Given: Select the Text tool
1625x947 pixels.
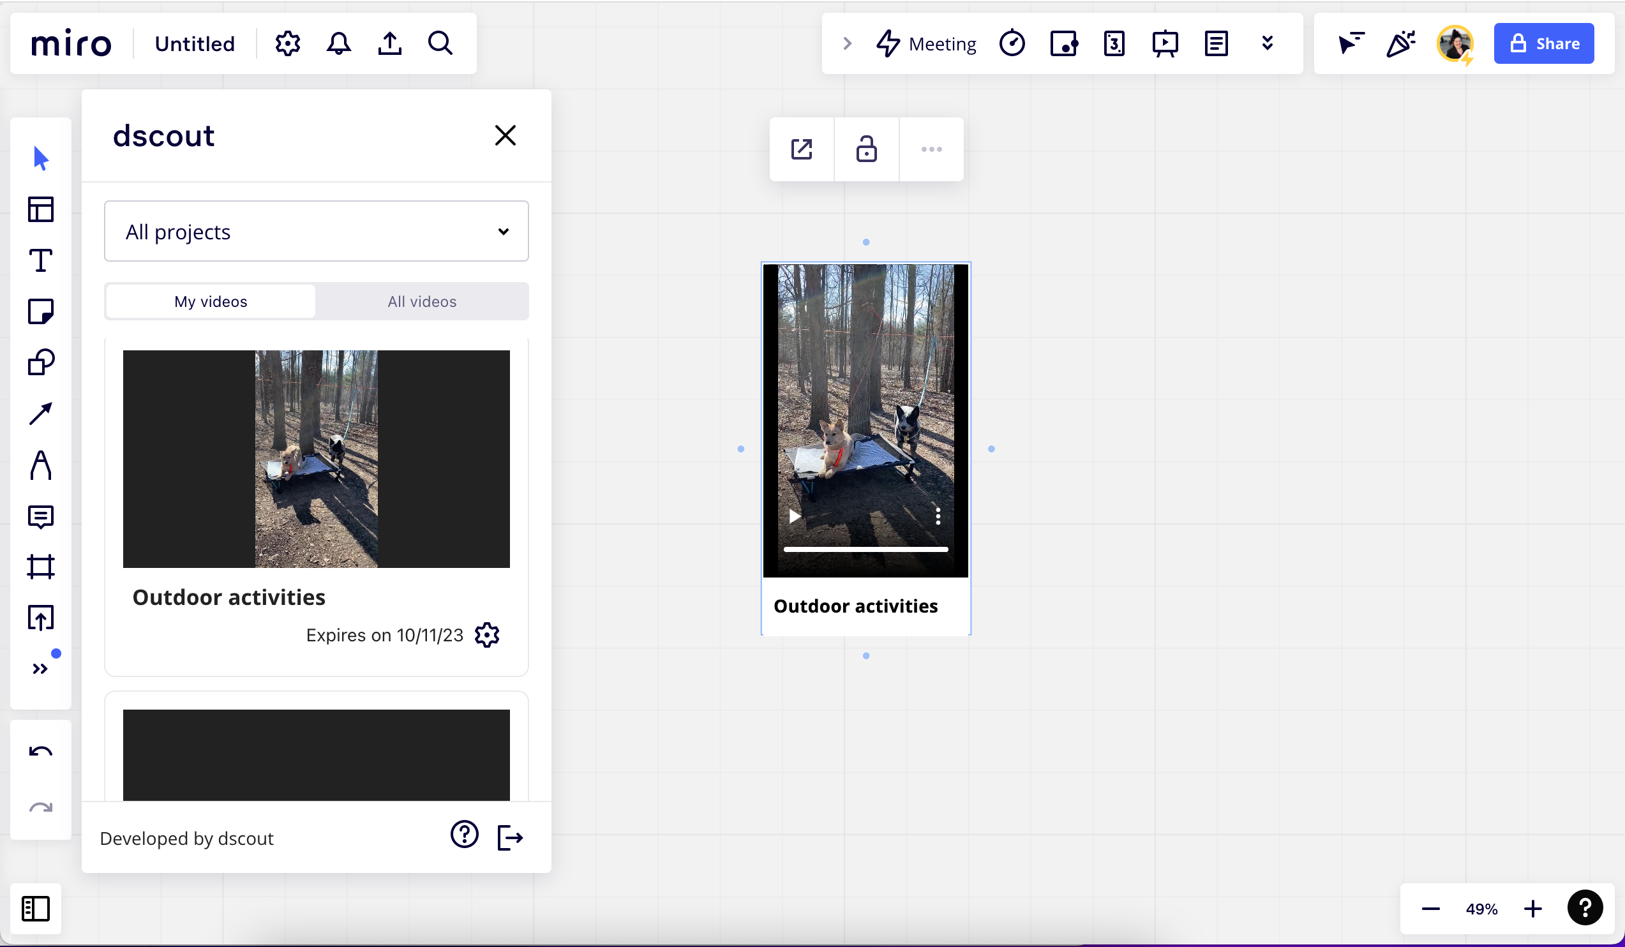Looking at the screenshot, I should pos(41,260).
